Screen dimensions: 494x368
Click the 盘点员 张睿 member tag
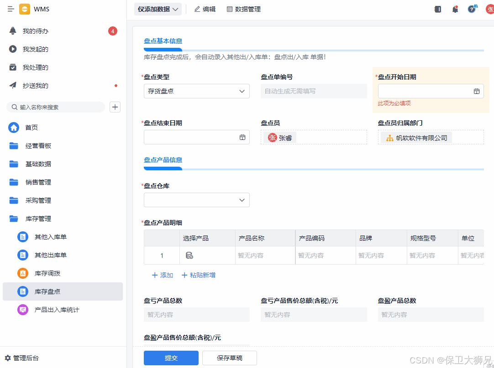coord(280,138)
